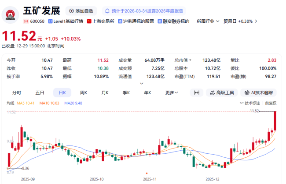This screenshot has width=286, height=184.
Task: Click the 600058 stock code
Action: click(x=37, y=21)
